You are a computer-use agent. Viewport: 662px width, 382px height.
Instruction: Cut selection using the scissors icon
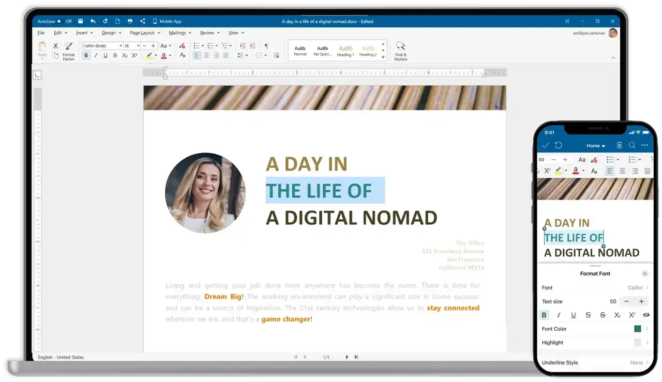55,46
